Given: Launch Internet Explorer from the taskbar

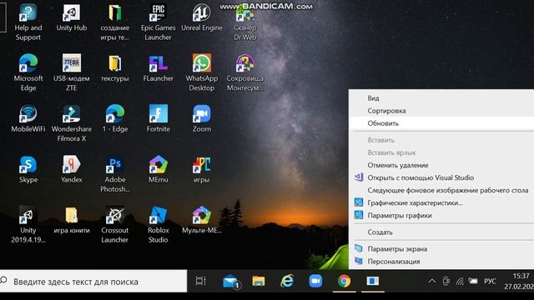Looking at the screenshot, I should [x=287, y=281].
